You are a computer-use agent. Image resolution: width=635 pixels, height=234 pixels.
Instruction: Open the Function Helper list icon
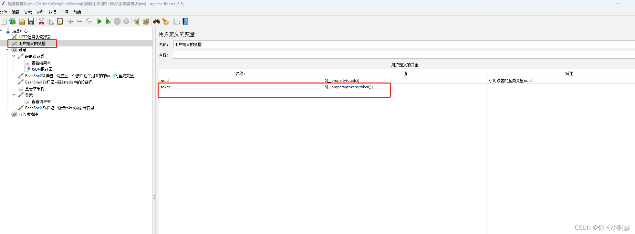coord(176,21)
